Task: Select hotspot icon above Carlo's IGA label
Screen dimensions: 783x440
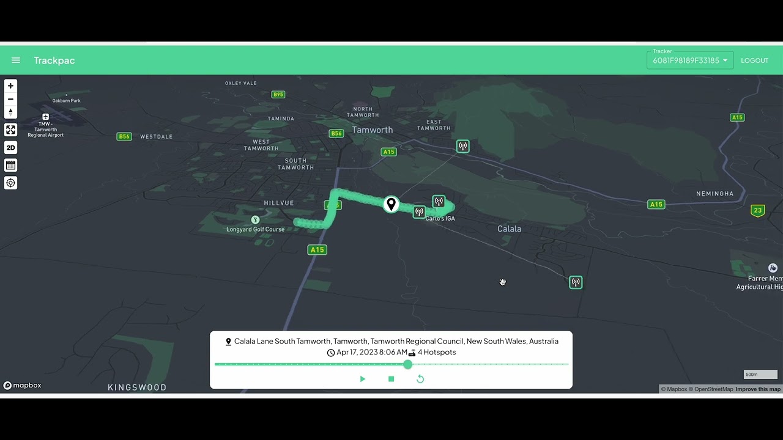Action: click(439, 201)
